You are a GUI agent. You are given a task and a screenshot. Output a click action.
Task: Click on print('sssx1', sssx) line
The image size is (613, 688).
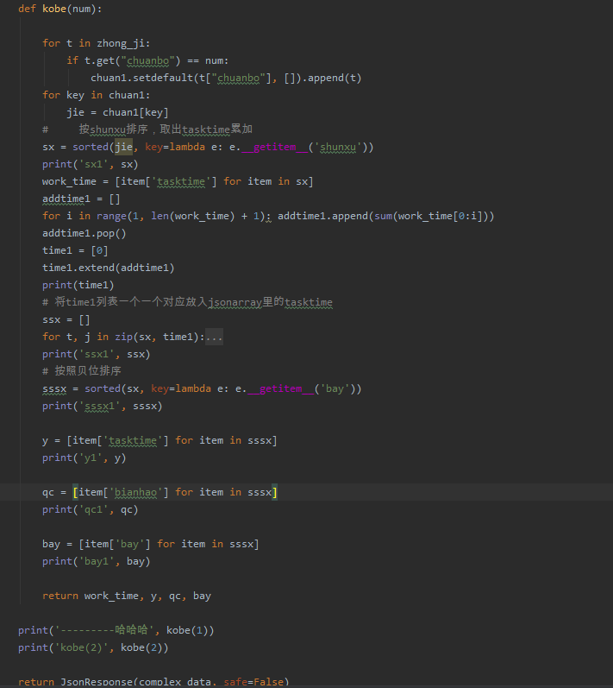(102, 406)
